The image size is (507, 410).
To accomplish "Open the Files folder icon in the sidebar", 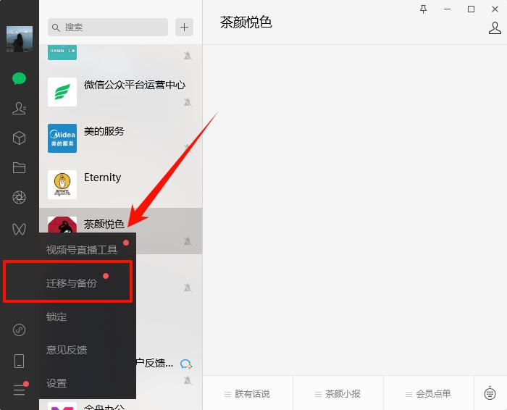I will click(x=20, y=168).
